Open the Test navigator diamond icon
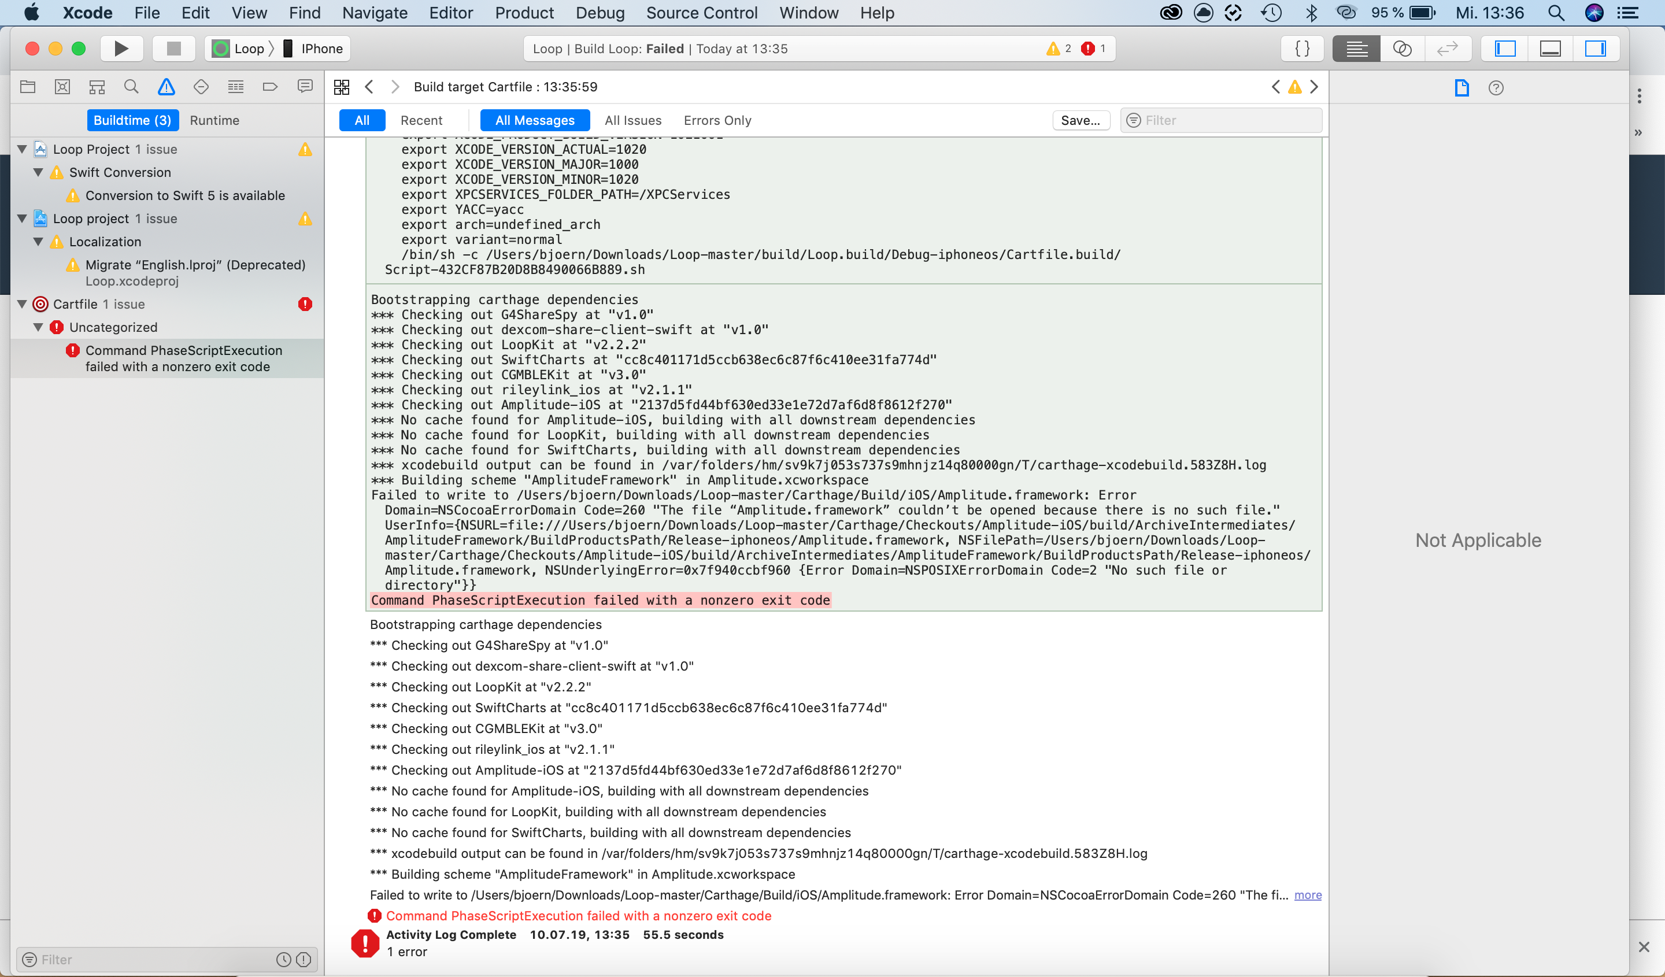The image size is (1665, 977). [x=201, y=87]
